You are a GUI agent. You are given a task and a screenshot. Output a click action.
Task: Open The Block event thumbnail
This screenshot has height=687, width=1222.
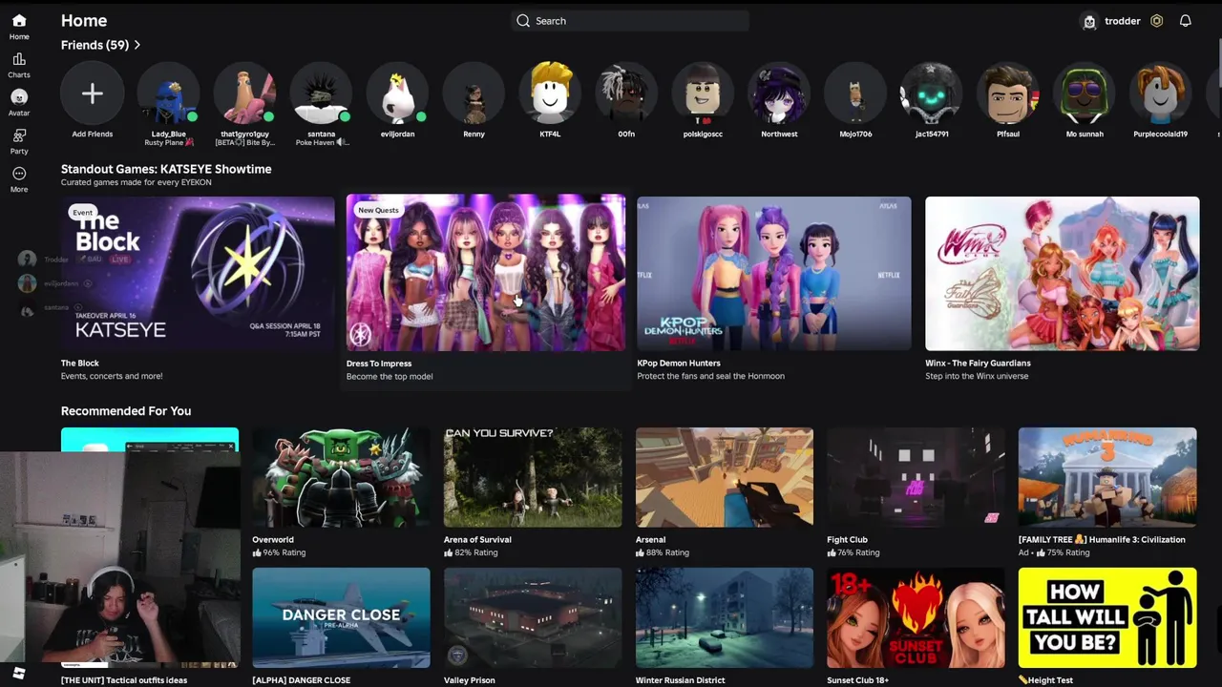198,274
